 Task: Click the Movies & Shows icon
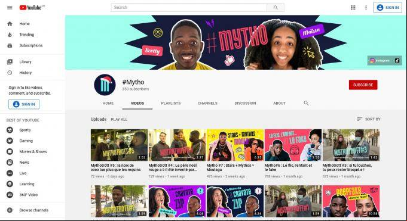(10, 152)
